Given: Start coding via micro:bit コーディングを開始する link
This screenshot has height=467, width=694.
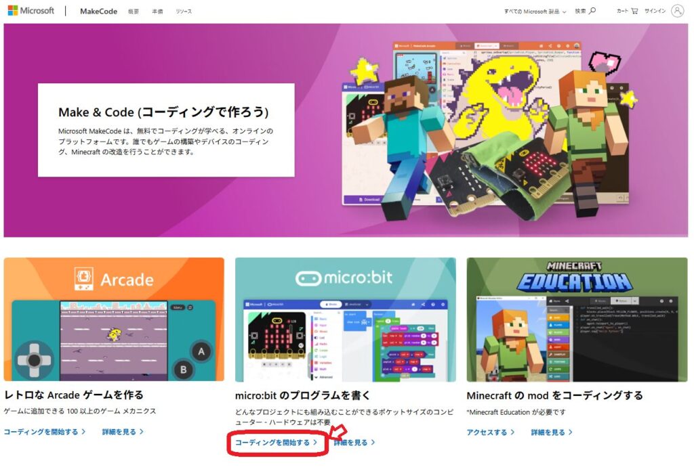Looking at the screenshot, I should click(277, 442).
